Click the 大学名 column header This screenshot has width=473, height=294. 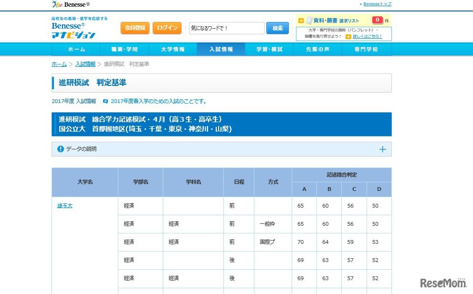pos(85,182)
